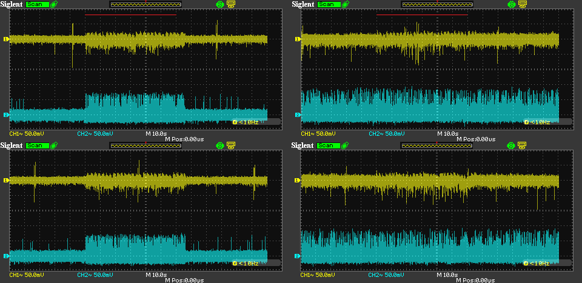Click the cyan channel 2 marker in top-right scope
Viewport: 582px width, 283px height.
298,115
